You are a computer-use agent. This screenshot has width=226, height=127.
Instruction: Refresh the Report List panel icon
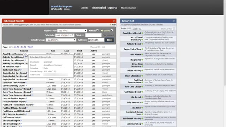pyautogui.click(x=174, y=21)
